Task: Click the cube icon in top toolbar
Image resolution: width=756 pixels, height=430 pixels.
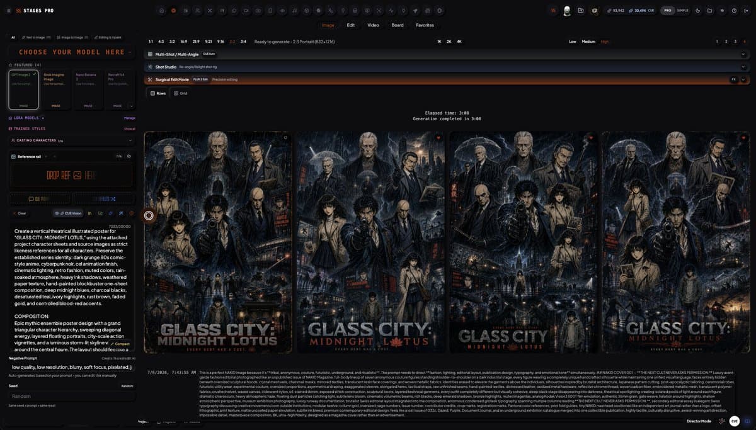Action: [x=306, y=11]
